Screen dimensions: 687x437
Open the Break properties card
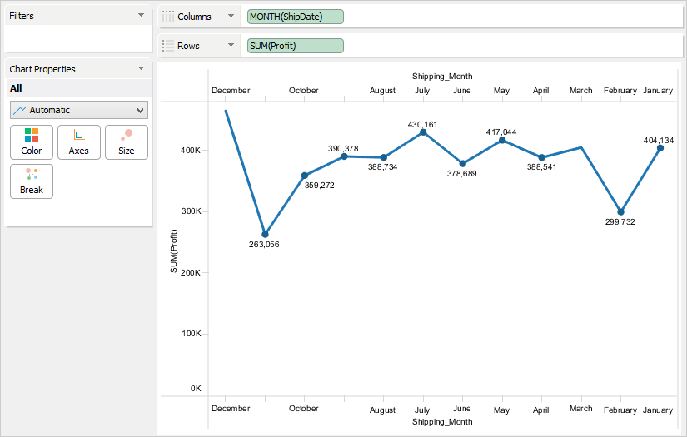(x=32, y=181)
